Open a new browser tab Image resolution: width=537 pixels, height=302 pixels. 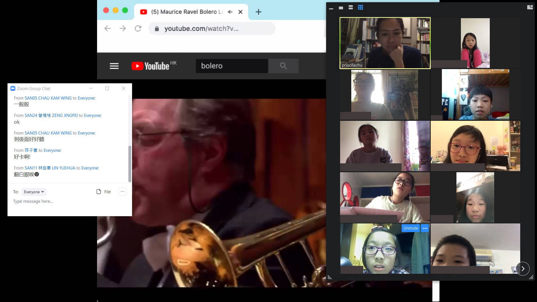(x=258, y=12)
